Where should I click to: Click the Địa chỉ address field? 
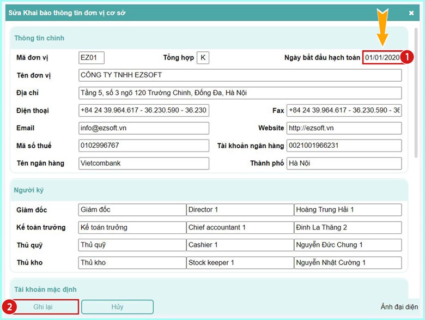pos(240,93)
